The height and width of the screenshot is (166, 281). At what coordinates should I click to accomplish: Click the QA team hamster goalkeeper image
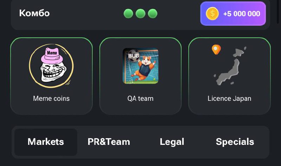coord(140,66)
